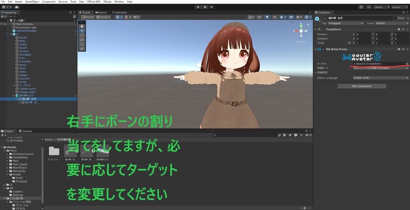Open Transform component help icon
The height and width of the screenshot is (210, 410).
click(399, 29)
